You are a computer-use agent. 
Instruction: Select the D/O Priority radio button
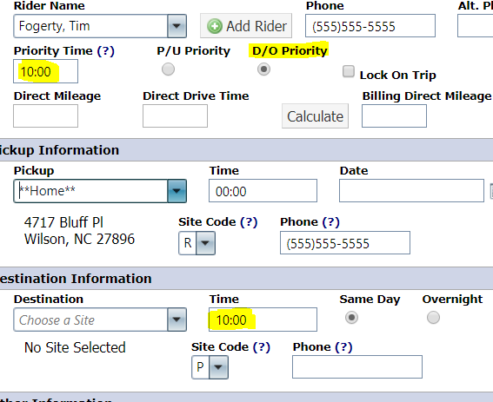pyautogui.click(x=263, y=69)
